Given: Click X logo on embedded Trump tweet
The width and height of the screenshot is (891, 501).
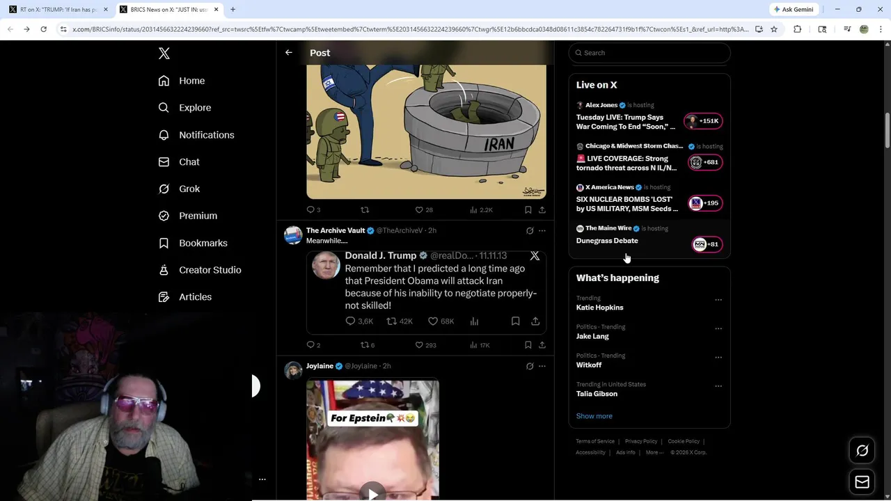Looking at the screenshot, I should click(x=535, y=256).
